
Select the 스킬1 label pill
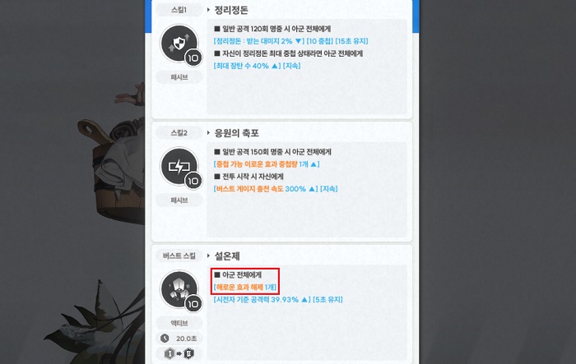pos(179,10)
